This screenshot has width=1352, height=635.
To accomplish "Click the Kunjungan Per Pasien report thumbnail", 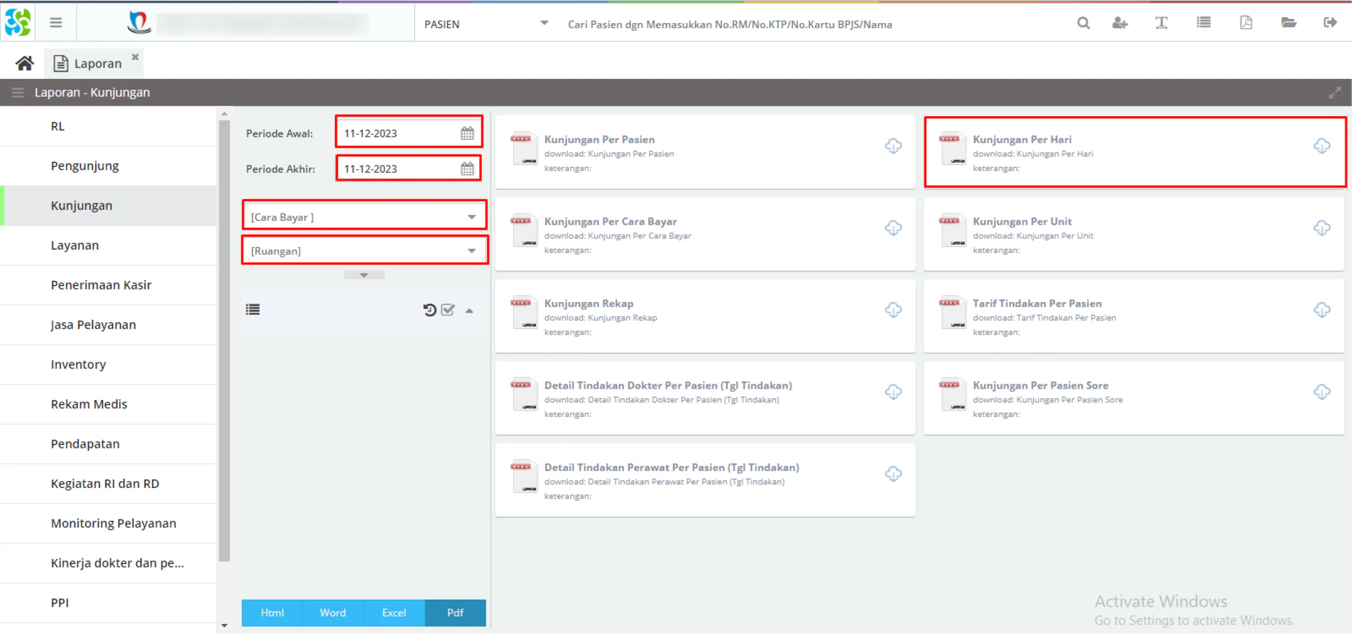I will [524, 148].
